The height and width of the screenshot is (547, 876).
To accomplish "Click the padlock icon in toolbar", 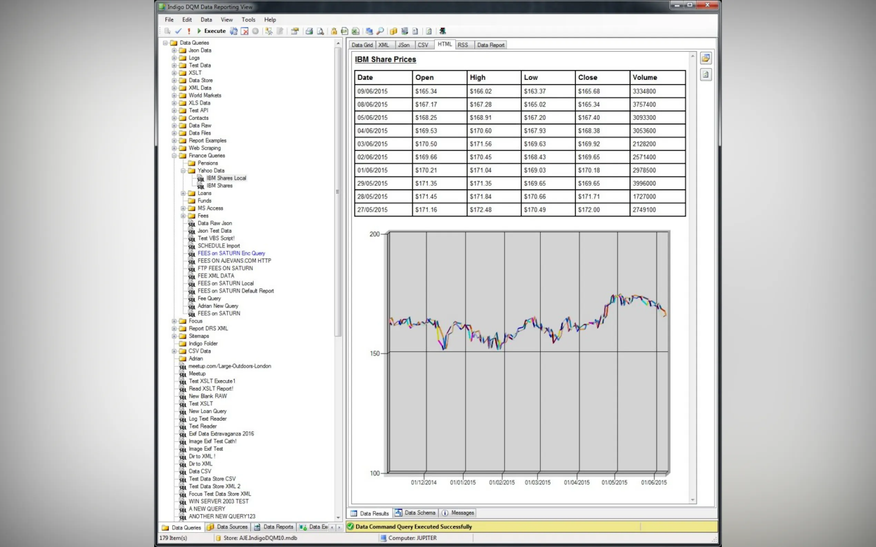I will coord(334,31).
